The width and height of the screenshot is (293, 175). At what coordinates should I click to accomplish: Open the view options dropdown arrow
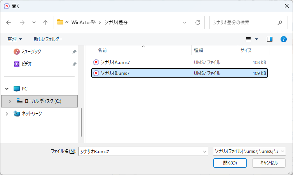click(256, 39)
